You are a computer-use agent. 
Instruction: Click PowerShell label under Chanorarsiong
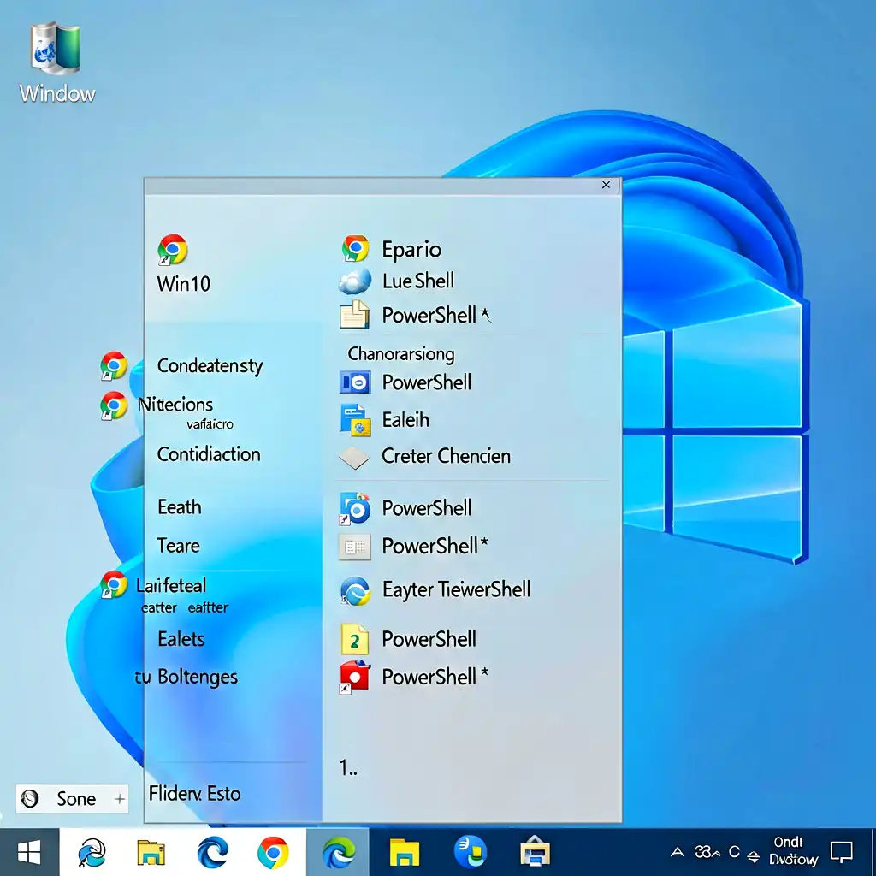point(426,382)
